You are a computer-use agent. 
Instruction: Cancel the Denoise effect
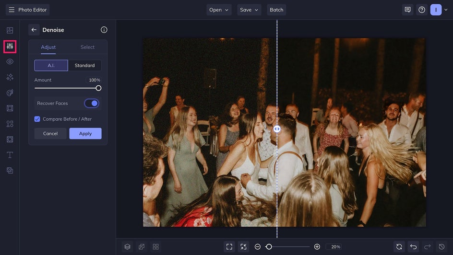pos(50,134)
